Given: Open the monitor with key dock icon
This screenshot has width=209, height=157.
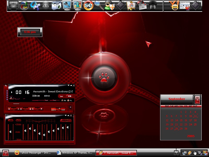Looking at the screenshot, I should [67, 5].
